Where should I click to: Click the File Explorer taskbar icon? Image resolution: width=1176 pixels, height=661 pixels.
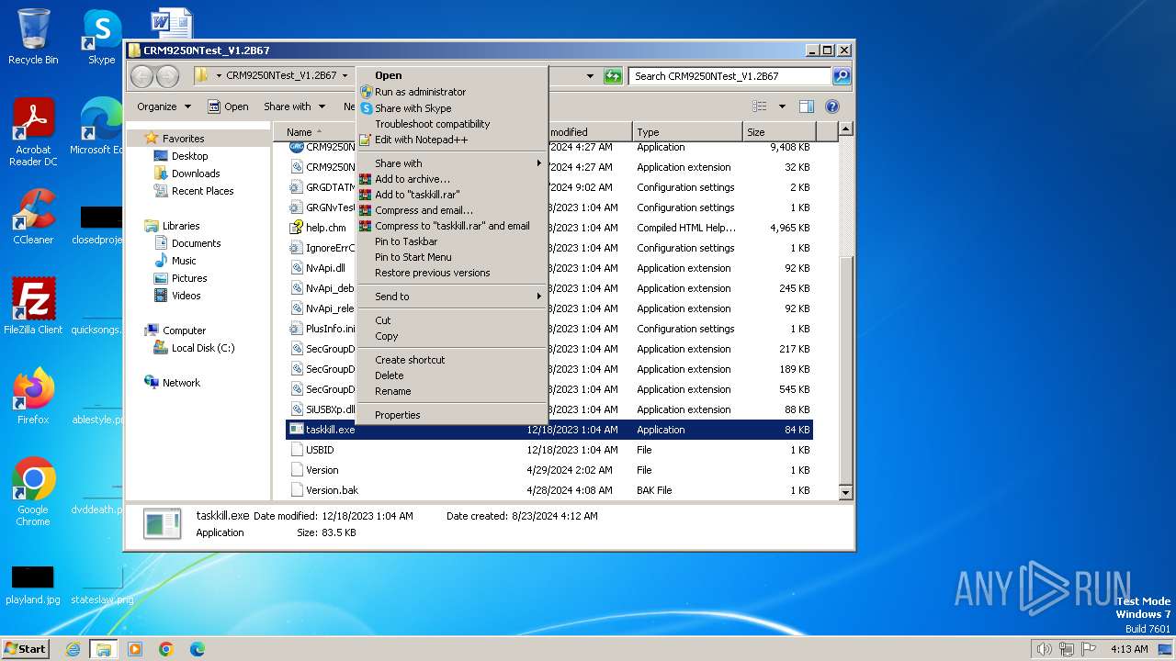pyautogui.click(x=103, y=649)
